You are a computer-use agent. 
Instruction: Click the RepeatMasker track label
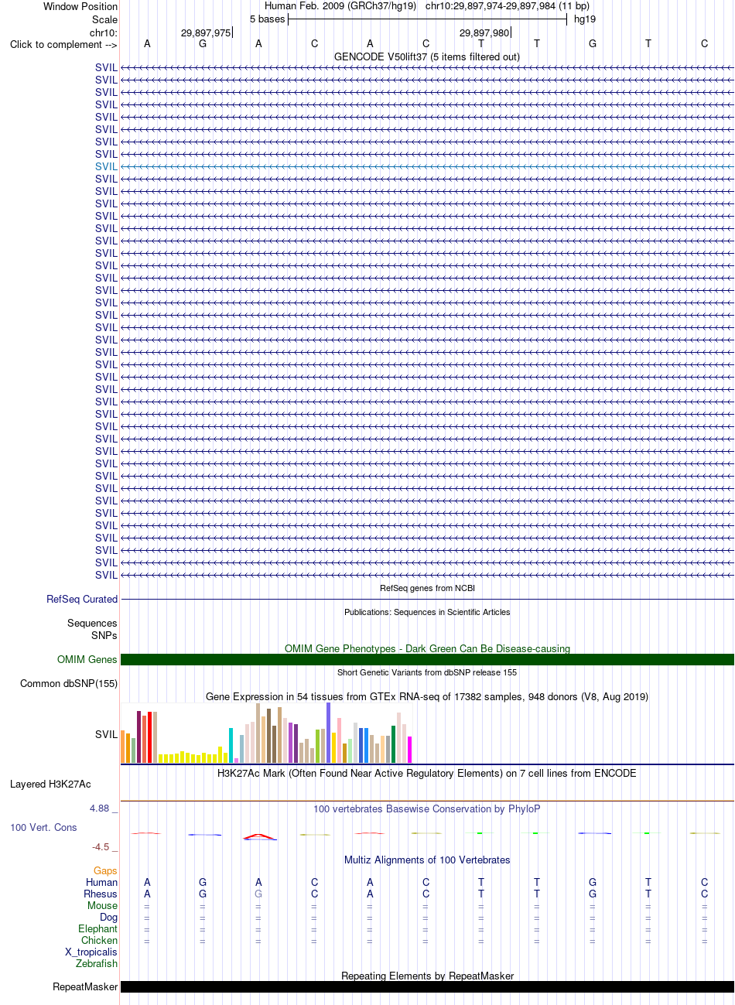(85, 986)
